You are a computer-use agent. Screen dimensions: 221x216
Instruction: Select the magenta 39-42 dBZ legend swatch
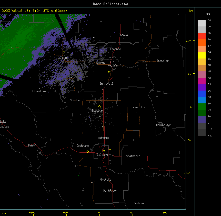pos(202,81)
